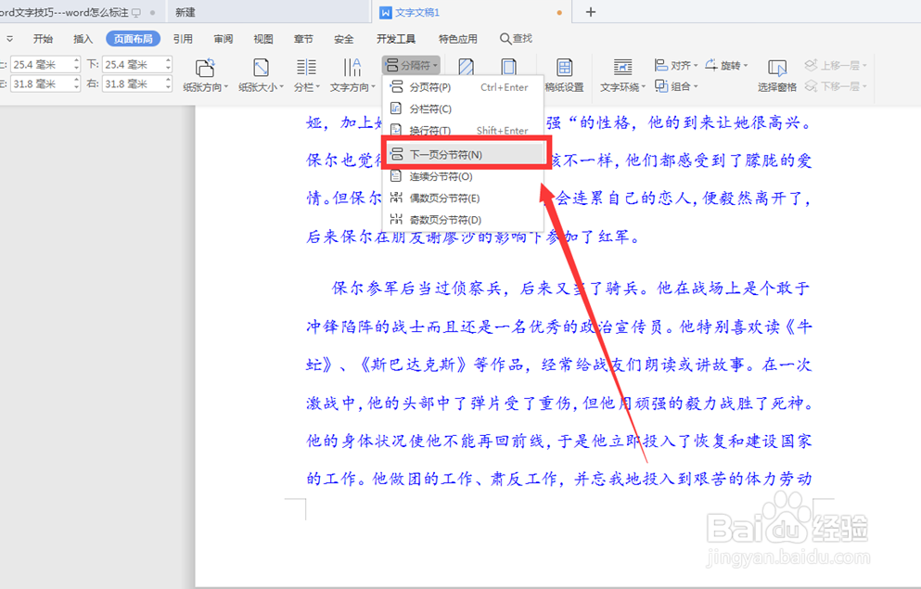Decrease the bottom margin 下 stepper arrow
This screenshot has width=921, height=589.
[x=169, y=69]
